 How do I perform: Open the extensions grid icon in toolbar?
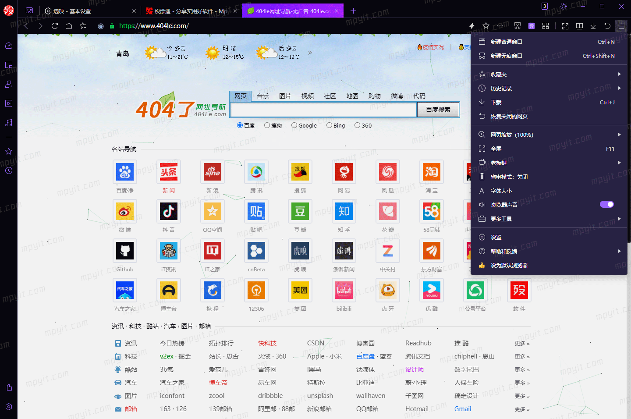pyautogui.click(x=546, y=26)
